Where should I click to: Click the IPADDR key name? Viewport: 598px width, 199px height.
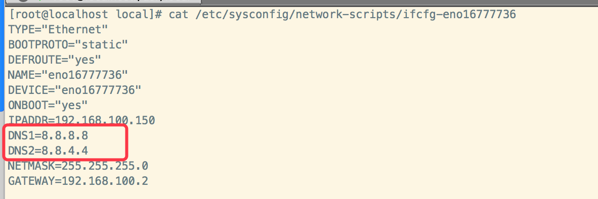(28, 121)
